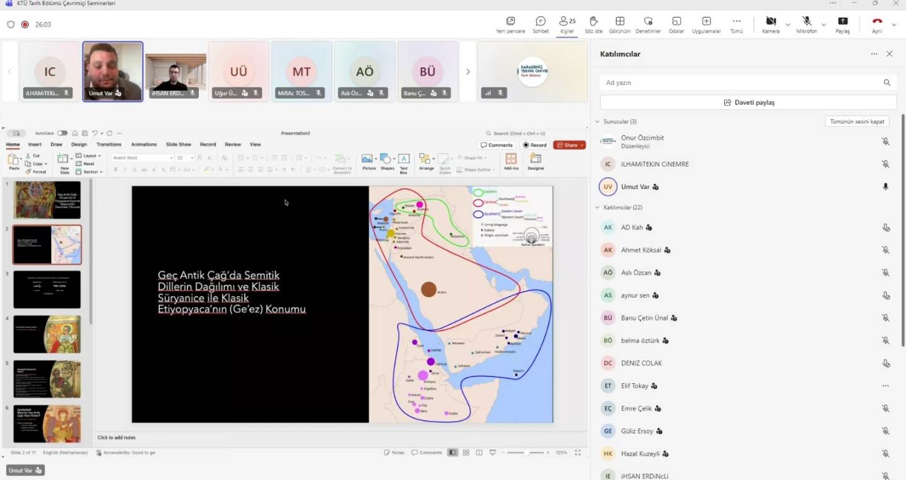This screenshot has height=480, width=906.
Task: Mute Onur Özcimbit's microphone in list
Action: (885, 141)
